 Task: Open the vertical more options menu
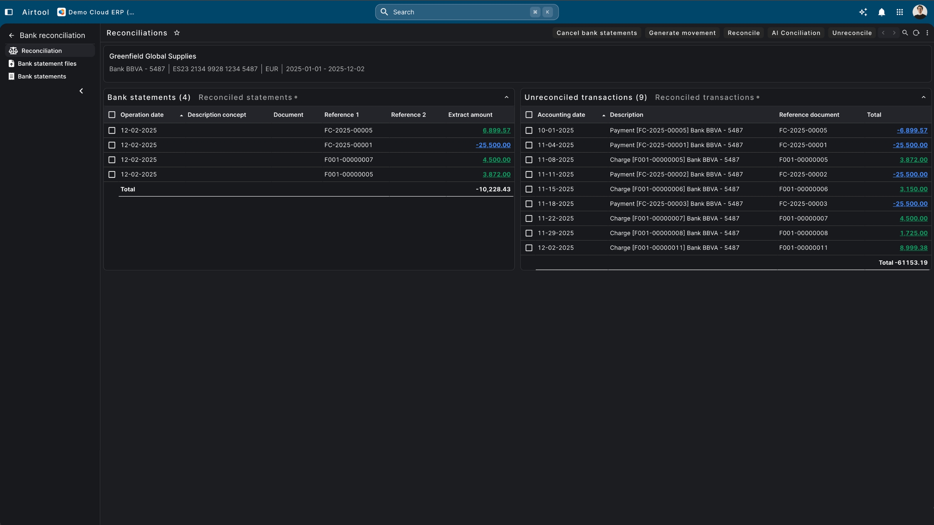[927, 33]
